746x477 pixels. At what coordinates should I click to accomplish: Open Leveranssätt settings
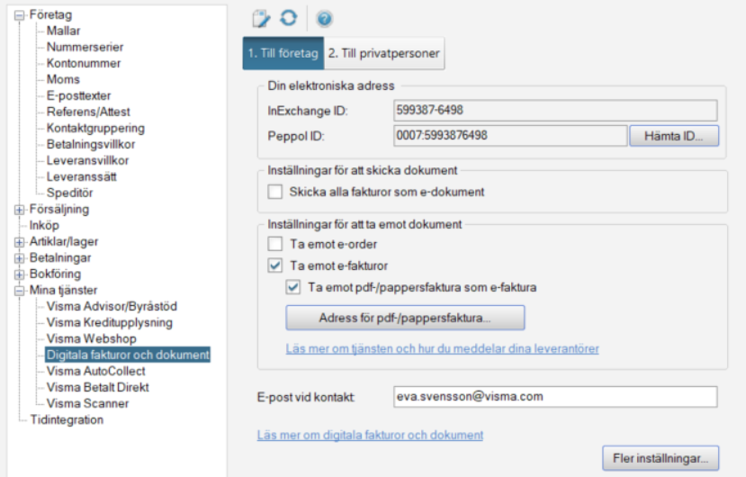click(81, 176)
